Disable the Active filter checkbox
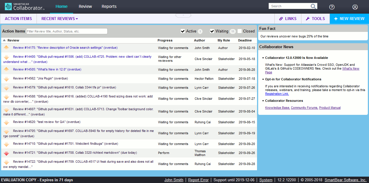 pyautogui.click(x=183, y=31)
